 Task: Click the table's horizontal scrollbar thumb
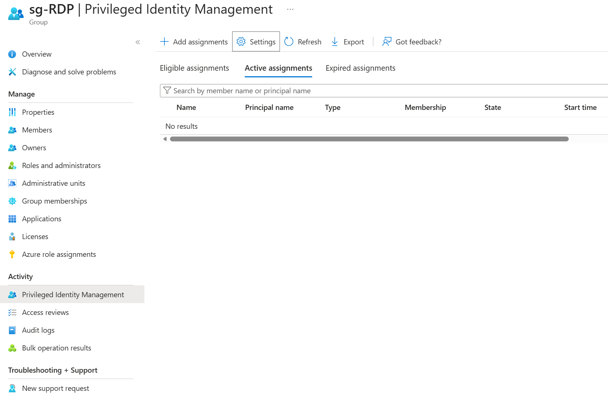click(x=369, y=139)
